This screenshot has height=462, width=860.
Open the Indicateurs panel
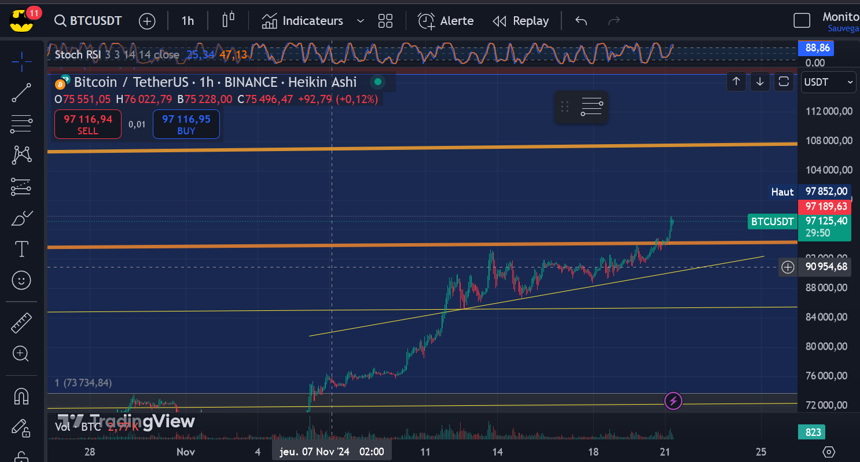pos(302,21)
